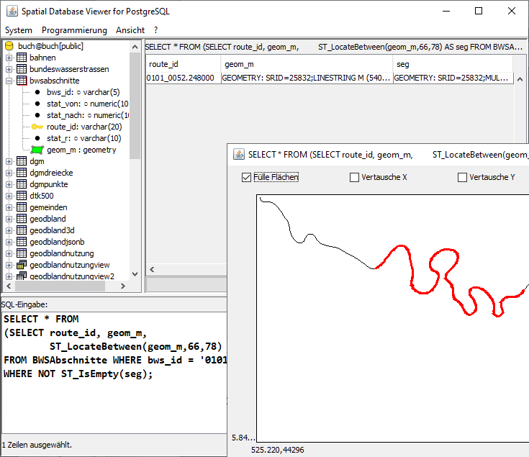529x457 pixels.
Task: Click the geodbland table icon
Action: pos(22,219)
